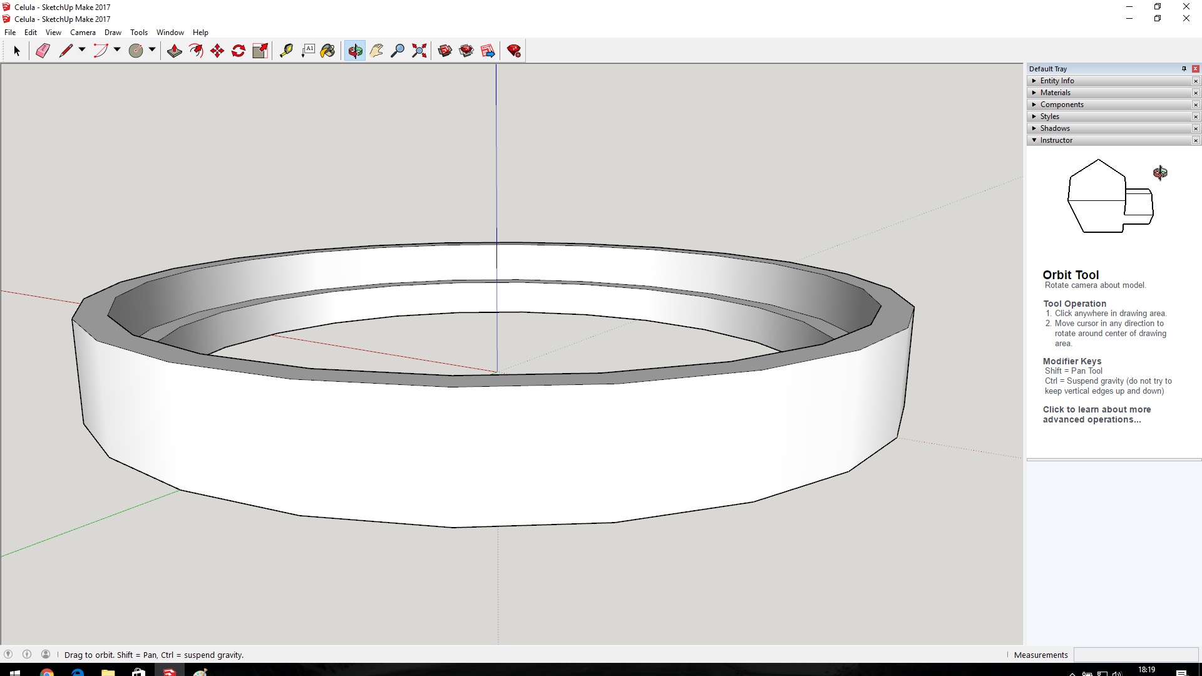Close the Entity Info panel section
The width and height of the screenshot is (1202, 676).
pos(1196,81)
